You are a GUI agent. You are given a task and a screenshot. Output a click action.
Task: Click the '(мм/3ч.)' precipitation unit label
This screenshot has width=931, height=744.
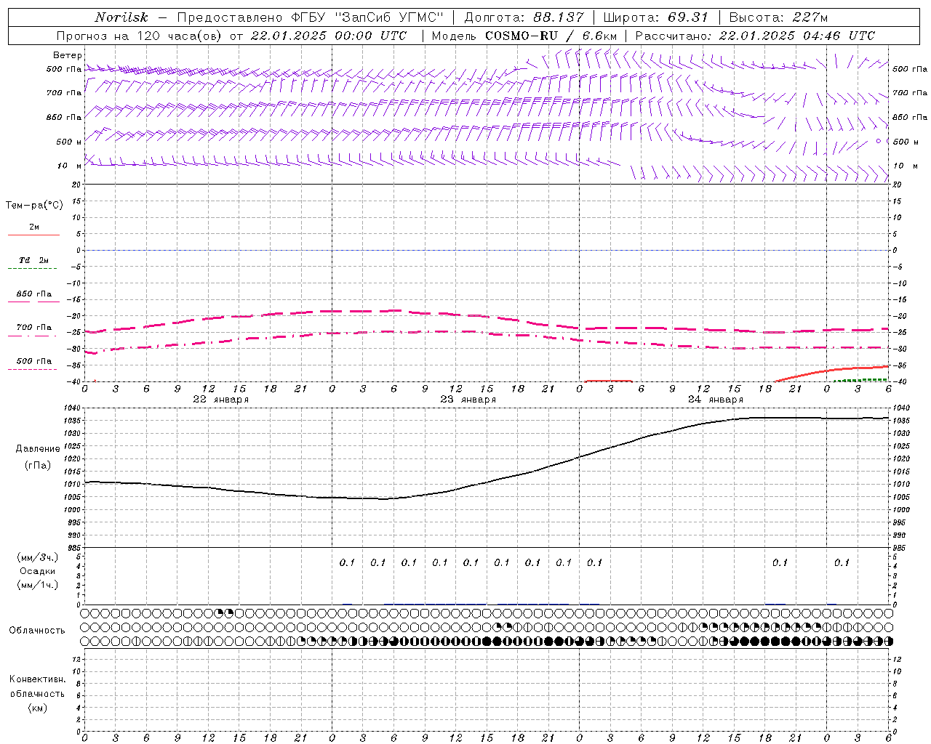coord(38,557)
